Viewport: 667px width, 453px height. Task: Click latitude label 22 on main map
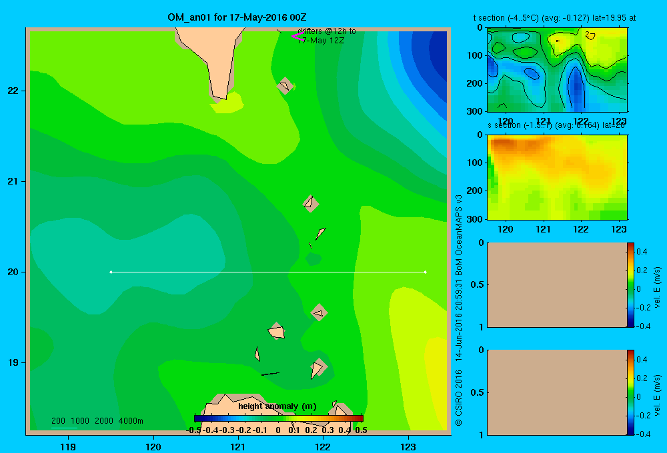point(13,91)
